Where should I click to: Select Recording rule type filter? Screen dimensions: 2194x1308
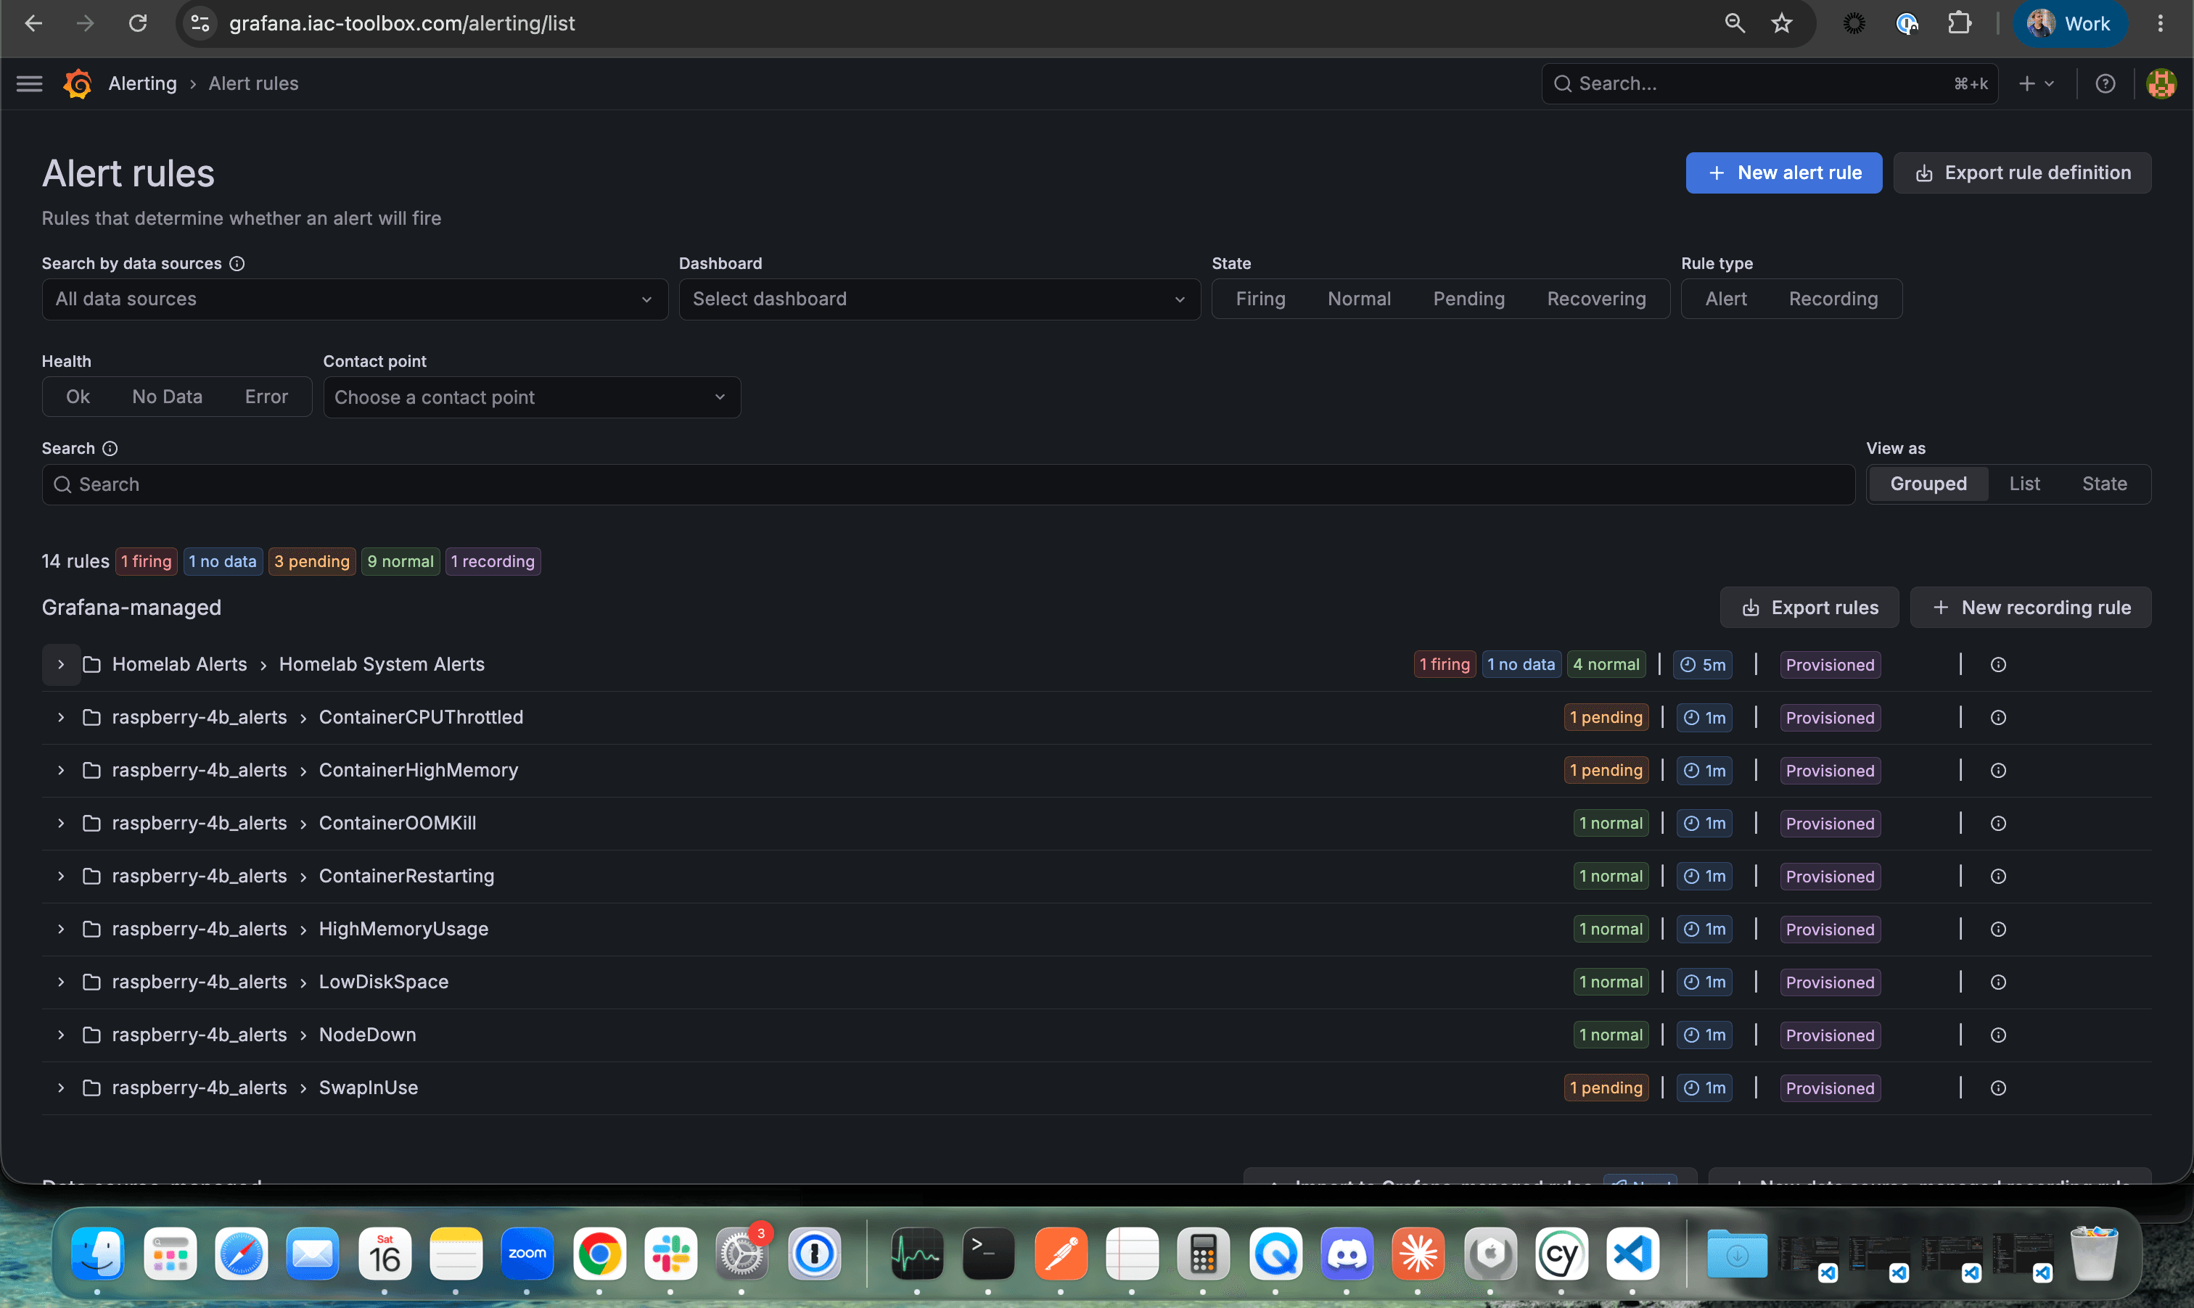[1833, 299]
